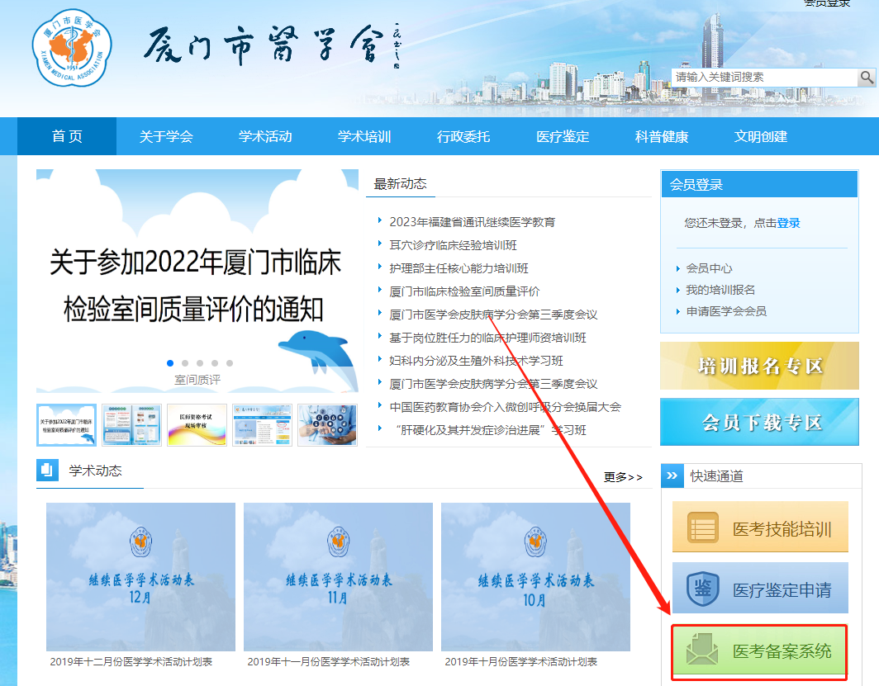Select first carousel thumbnail with dolphin notice
This screenshot has width=879, height=686.
pyautogui.click(x=66, y=425)
